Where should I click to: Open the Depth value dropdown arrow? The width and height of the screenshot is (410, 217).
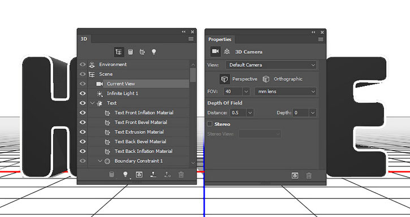[x=313, y=112]
